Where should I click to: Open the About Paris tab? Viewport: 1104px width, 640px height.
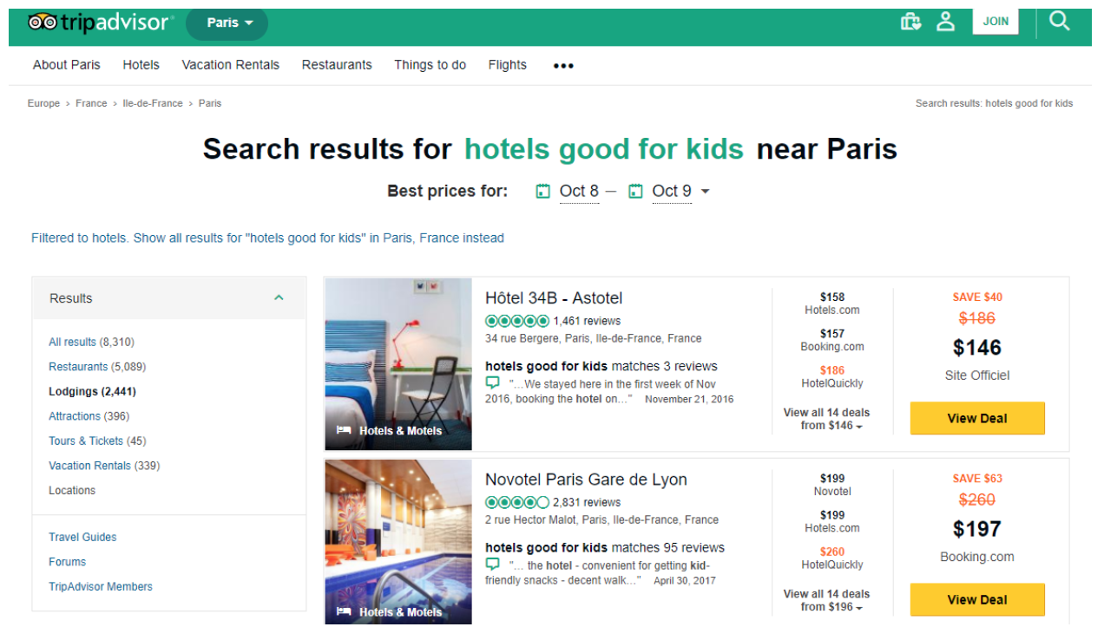pyautogui.click(x=67, y=65)
